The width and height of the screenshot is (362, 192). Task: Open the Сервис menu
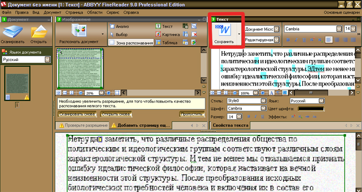[113, 12]
